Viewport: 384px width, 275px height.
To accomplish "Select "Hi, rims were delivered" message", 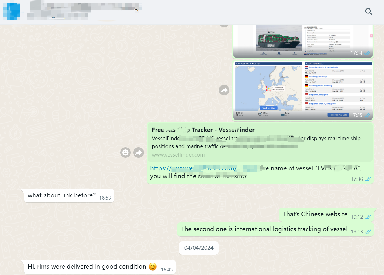I will point(87,267).
